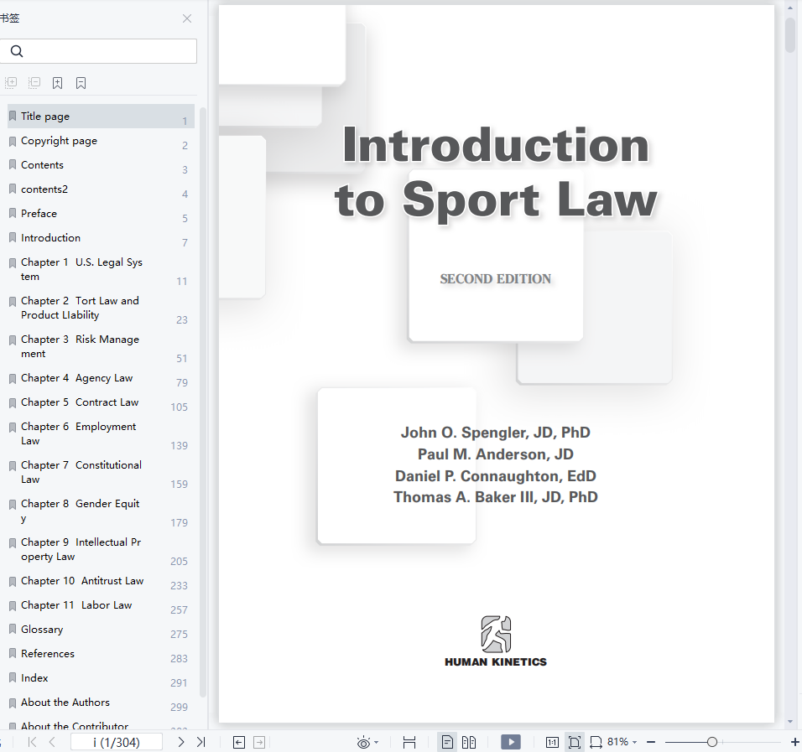Go to Chapter 3 Risk Management
Image resolution: width=802 pixels, height=752 pixels.
[101, 346]
